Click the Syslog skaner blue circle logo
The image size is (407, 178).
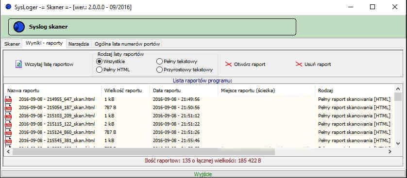pos(19,27)
